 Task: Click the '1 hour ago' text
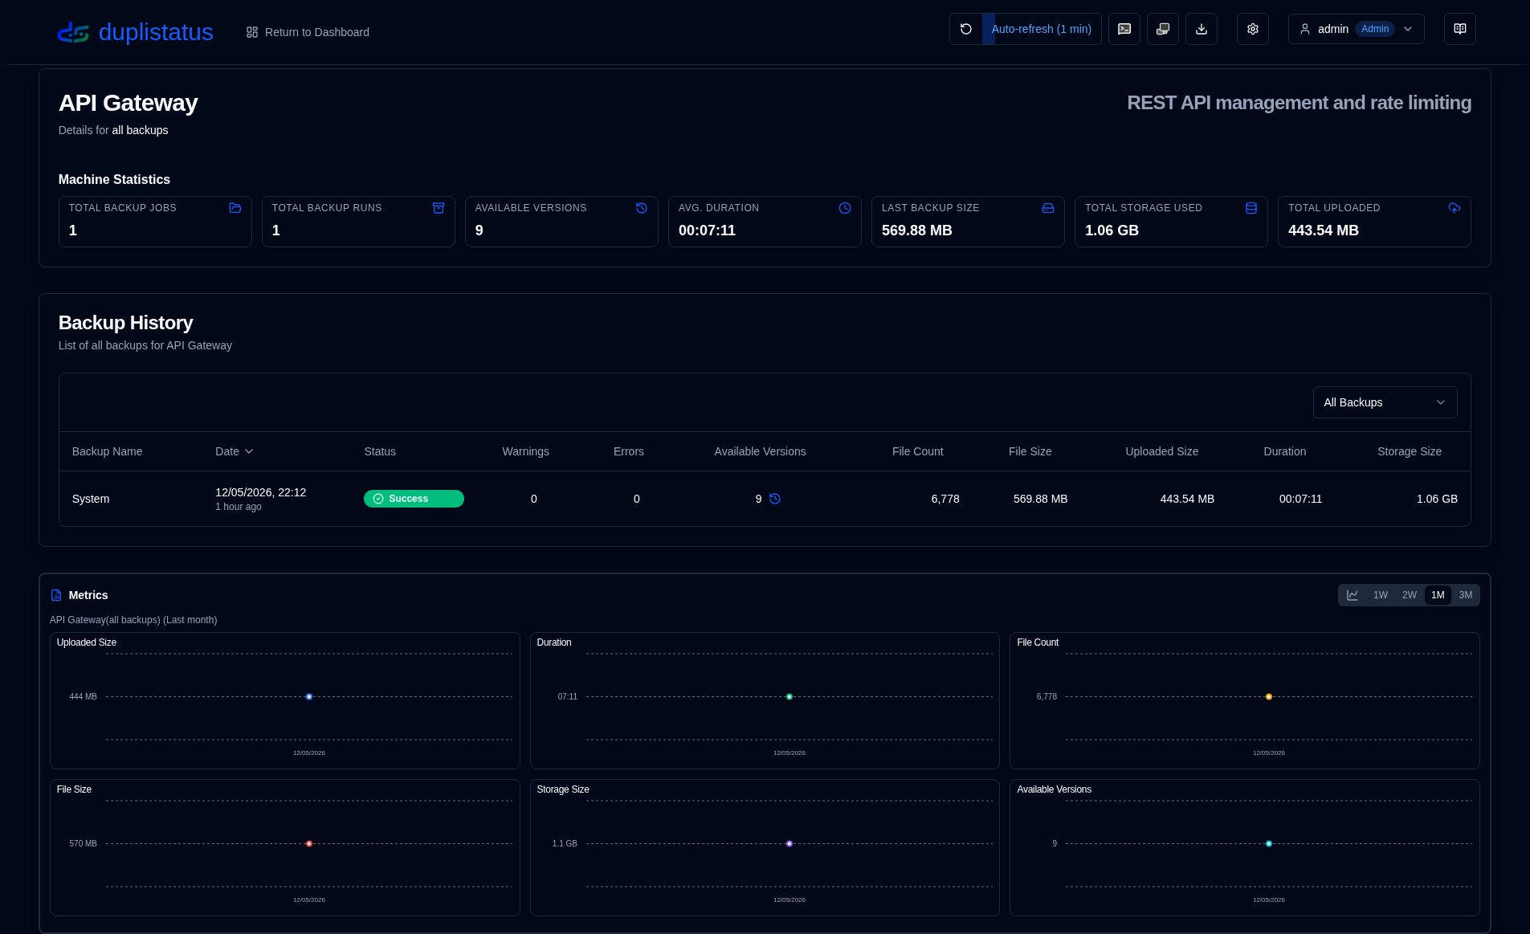click(x=239, y=507)
